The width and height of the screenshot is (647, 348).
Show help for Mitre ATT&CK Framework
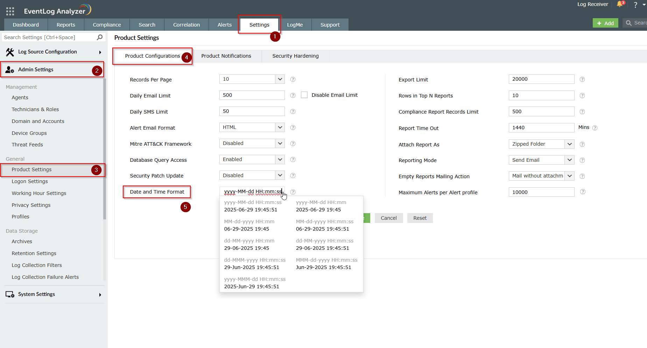pyautogui.click(x=293, y=144)
